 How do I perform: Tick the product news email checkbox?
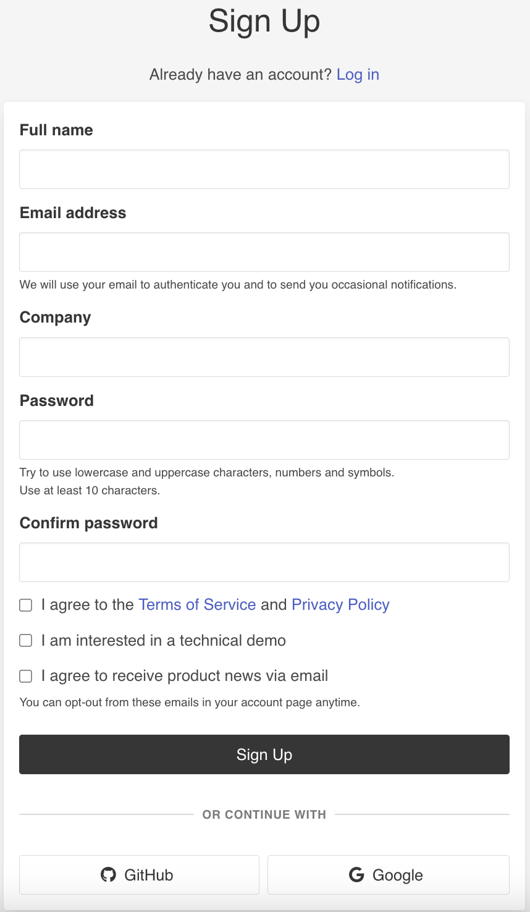(26, 676)
